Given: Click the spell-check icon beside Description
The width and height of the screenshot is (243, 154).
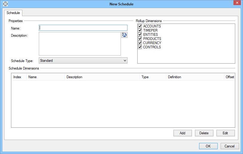Looking at the screenshot, I should [124, 35].
